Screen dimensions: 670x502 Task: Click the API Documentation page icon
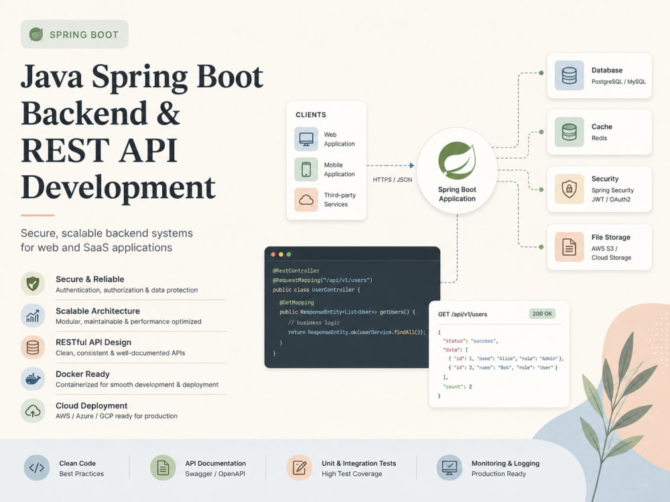point(163,468)
